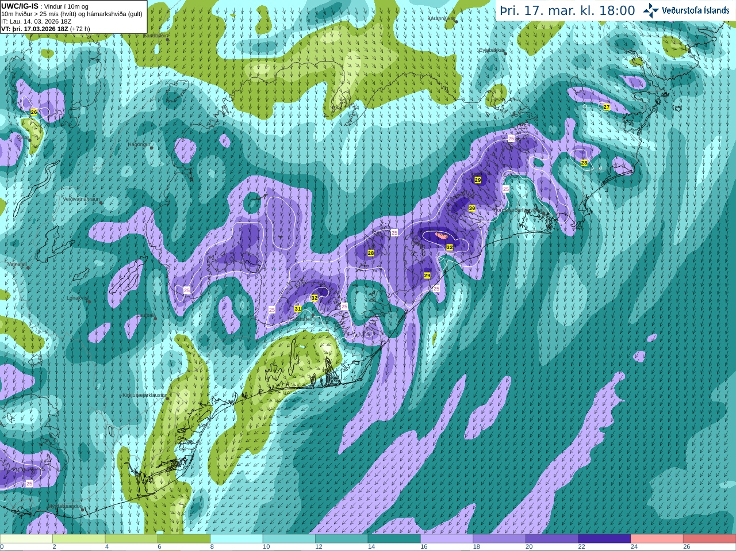Click the 'IT: Lau. 14. 03. 2026 18Z' line
736x551 pixels.
[36, 21]
